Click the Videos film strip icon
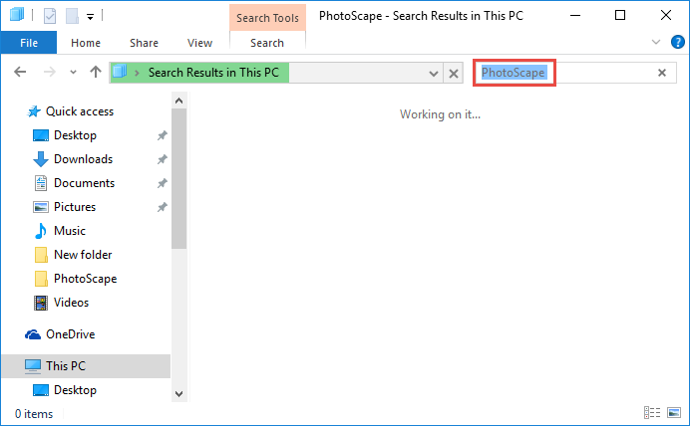 tap(41, 303)
